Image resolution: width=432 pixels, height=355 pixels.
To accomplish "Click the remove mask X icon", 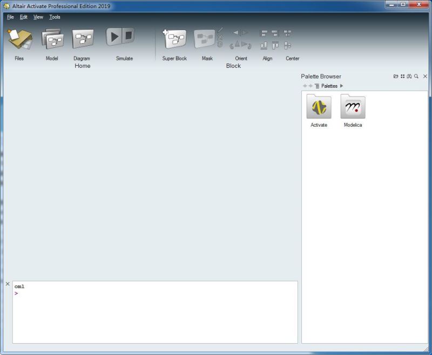I will tap(220, 37).
